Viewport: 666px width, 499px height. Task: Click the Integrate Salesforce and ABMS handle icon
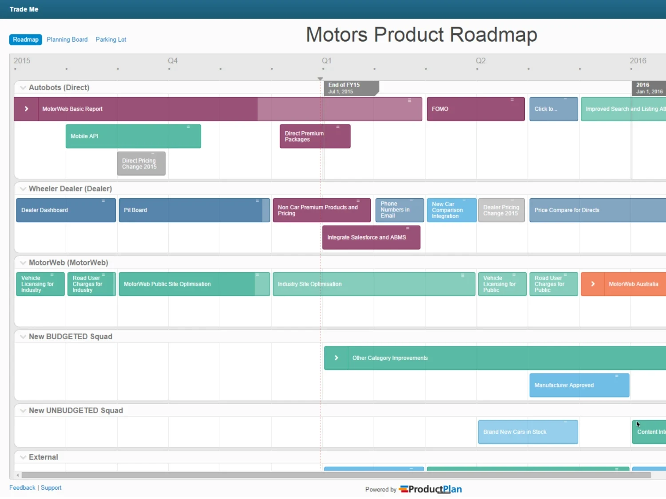(x=408, y=228)
